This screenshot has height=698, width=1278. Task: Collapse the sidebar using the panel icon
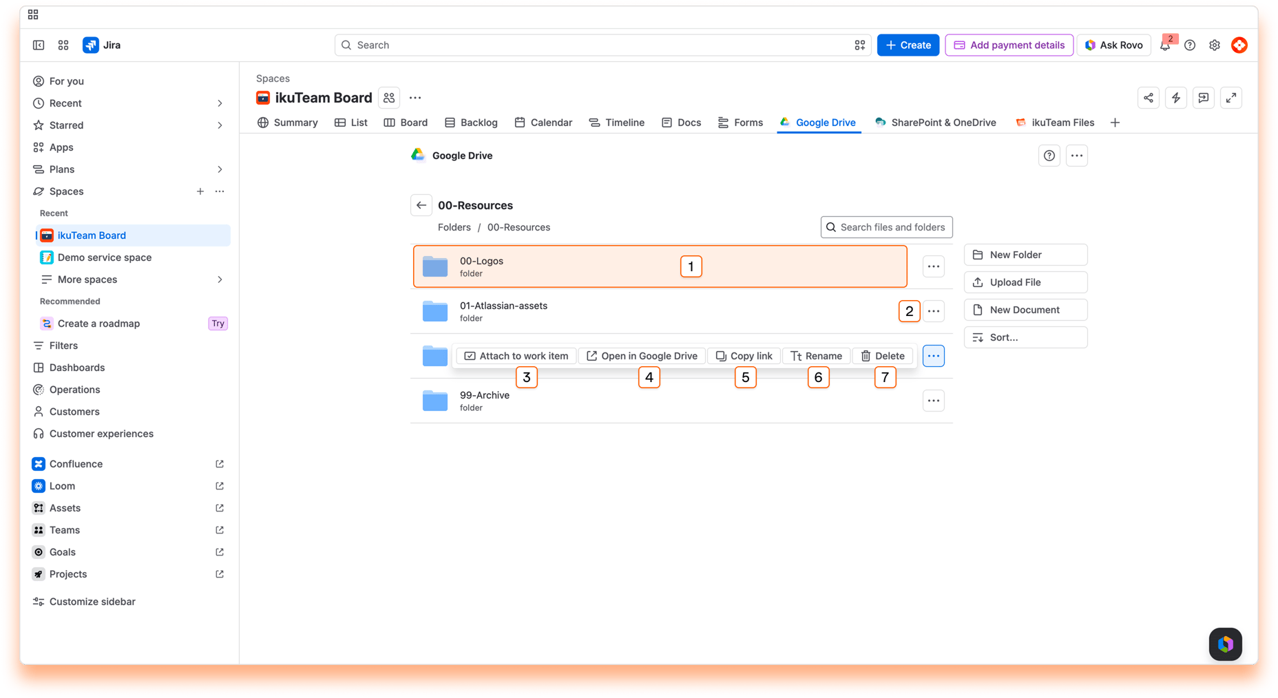39,45
